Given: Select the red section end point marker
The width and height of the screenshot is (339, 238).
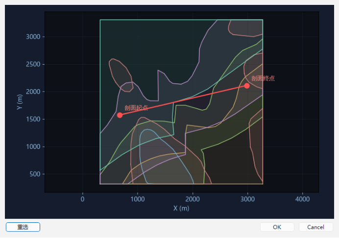Looking at the screenshot, I should [x=247, y=86].
